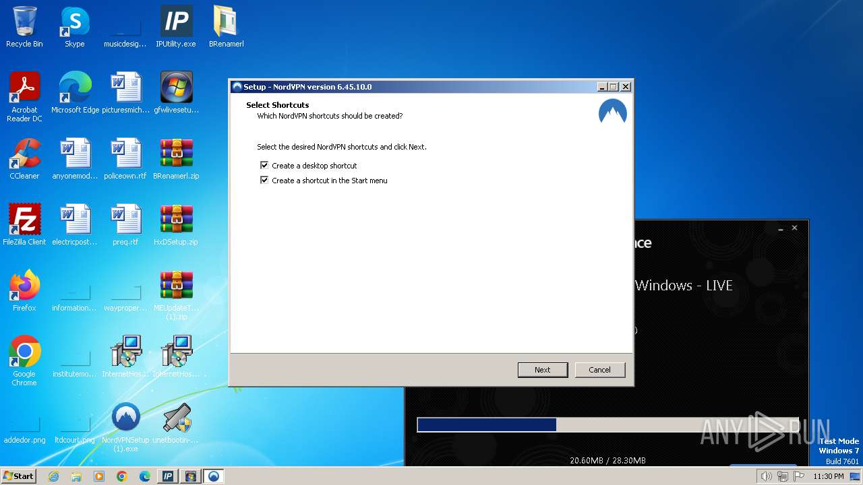Select the NordVPNSetup (1).exe desktop icon
This screenshot has height=485, width=863.
point(125,427)
